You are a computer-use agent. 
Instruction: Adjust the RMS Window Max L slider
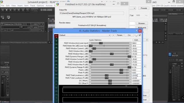(x=110, y=54)
